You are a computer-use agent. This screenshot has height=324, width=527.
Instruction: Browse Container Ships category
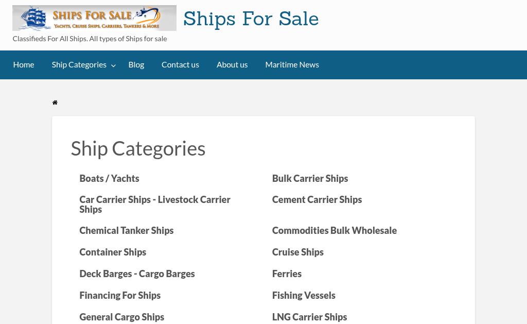[x=113, y=252]
